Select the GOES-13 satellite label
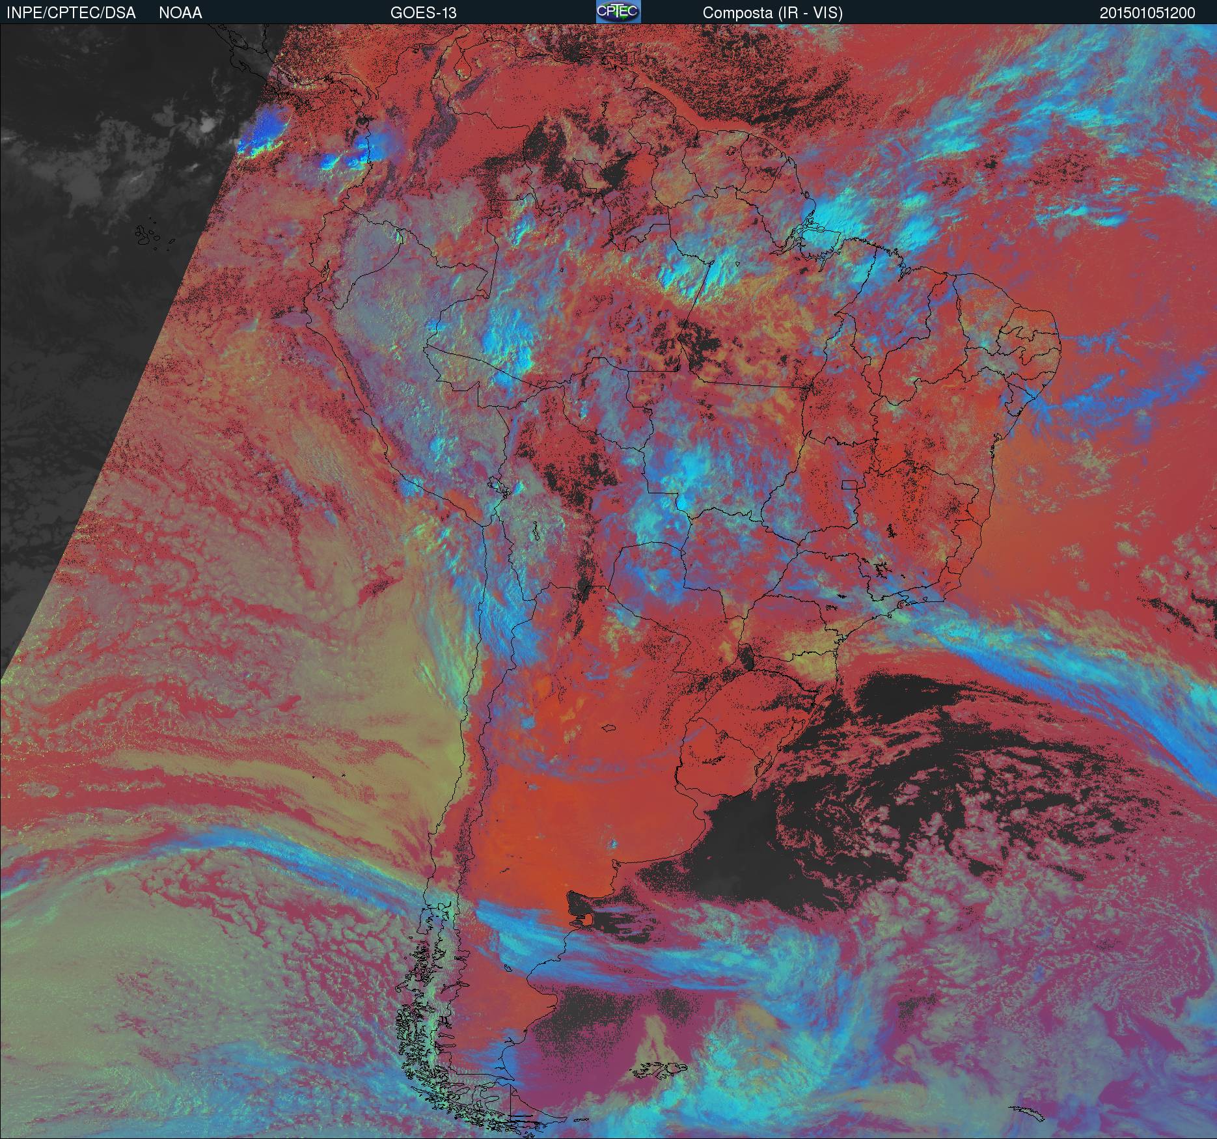This screenshot has height=1139, width=1217. (x=423, y=13)
